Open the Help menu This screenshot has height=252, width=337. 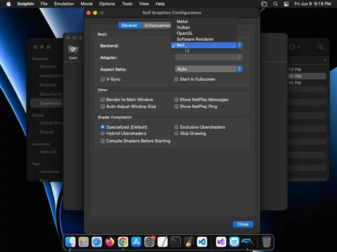coord(160,4)
